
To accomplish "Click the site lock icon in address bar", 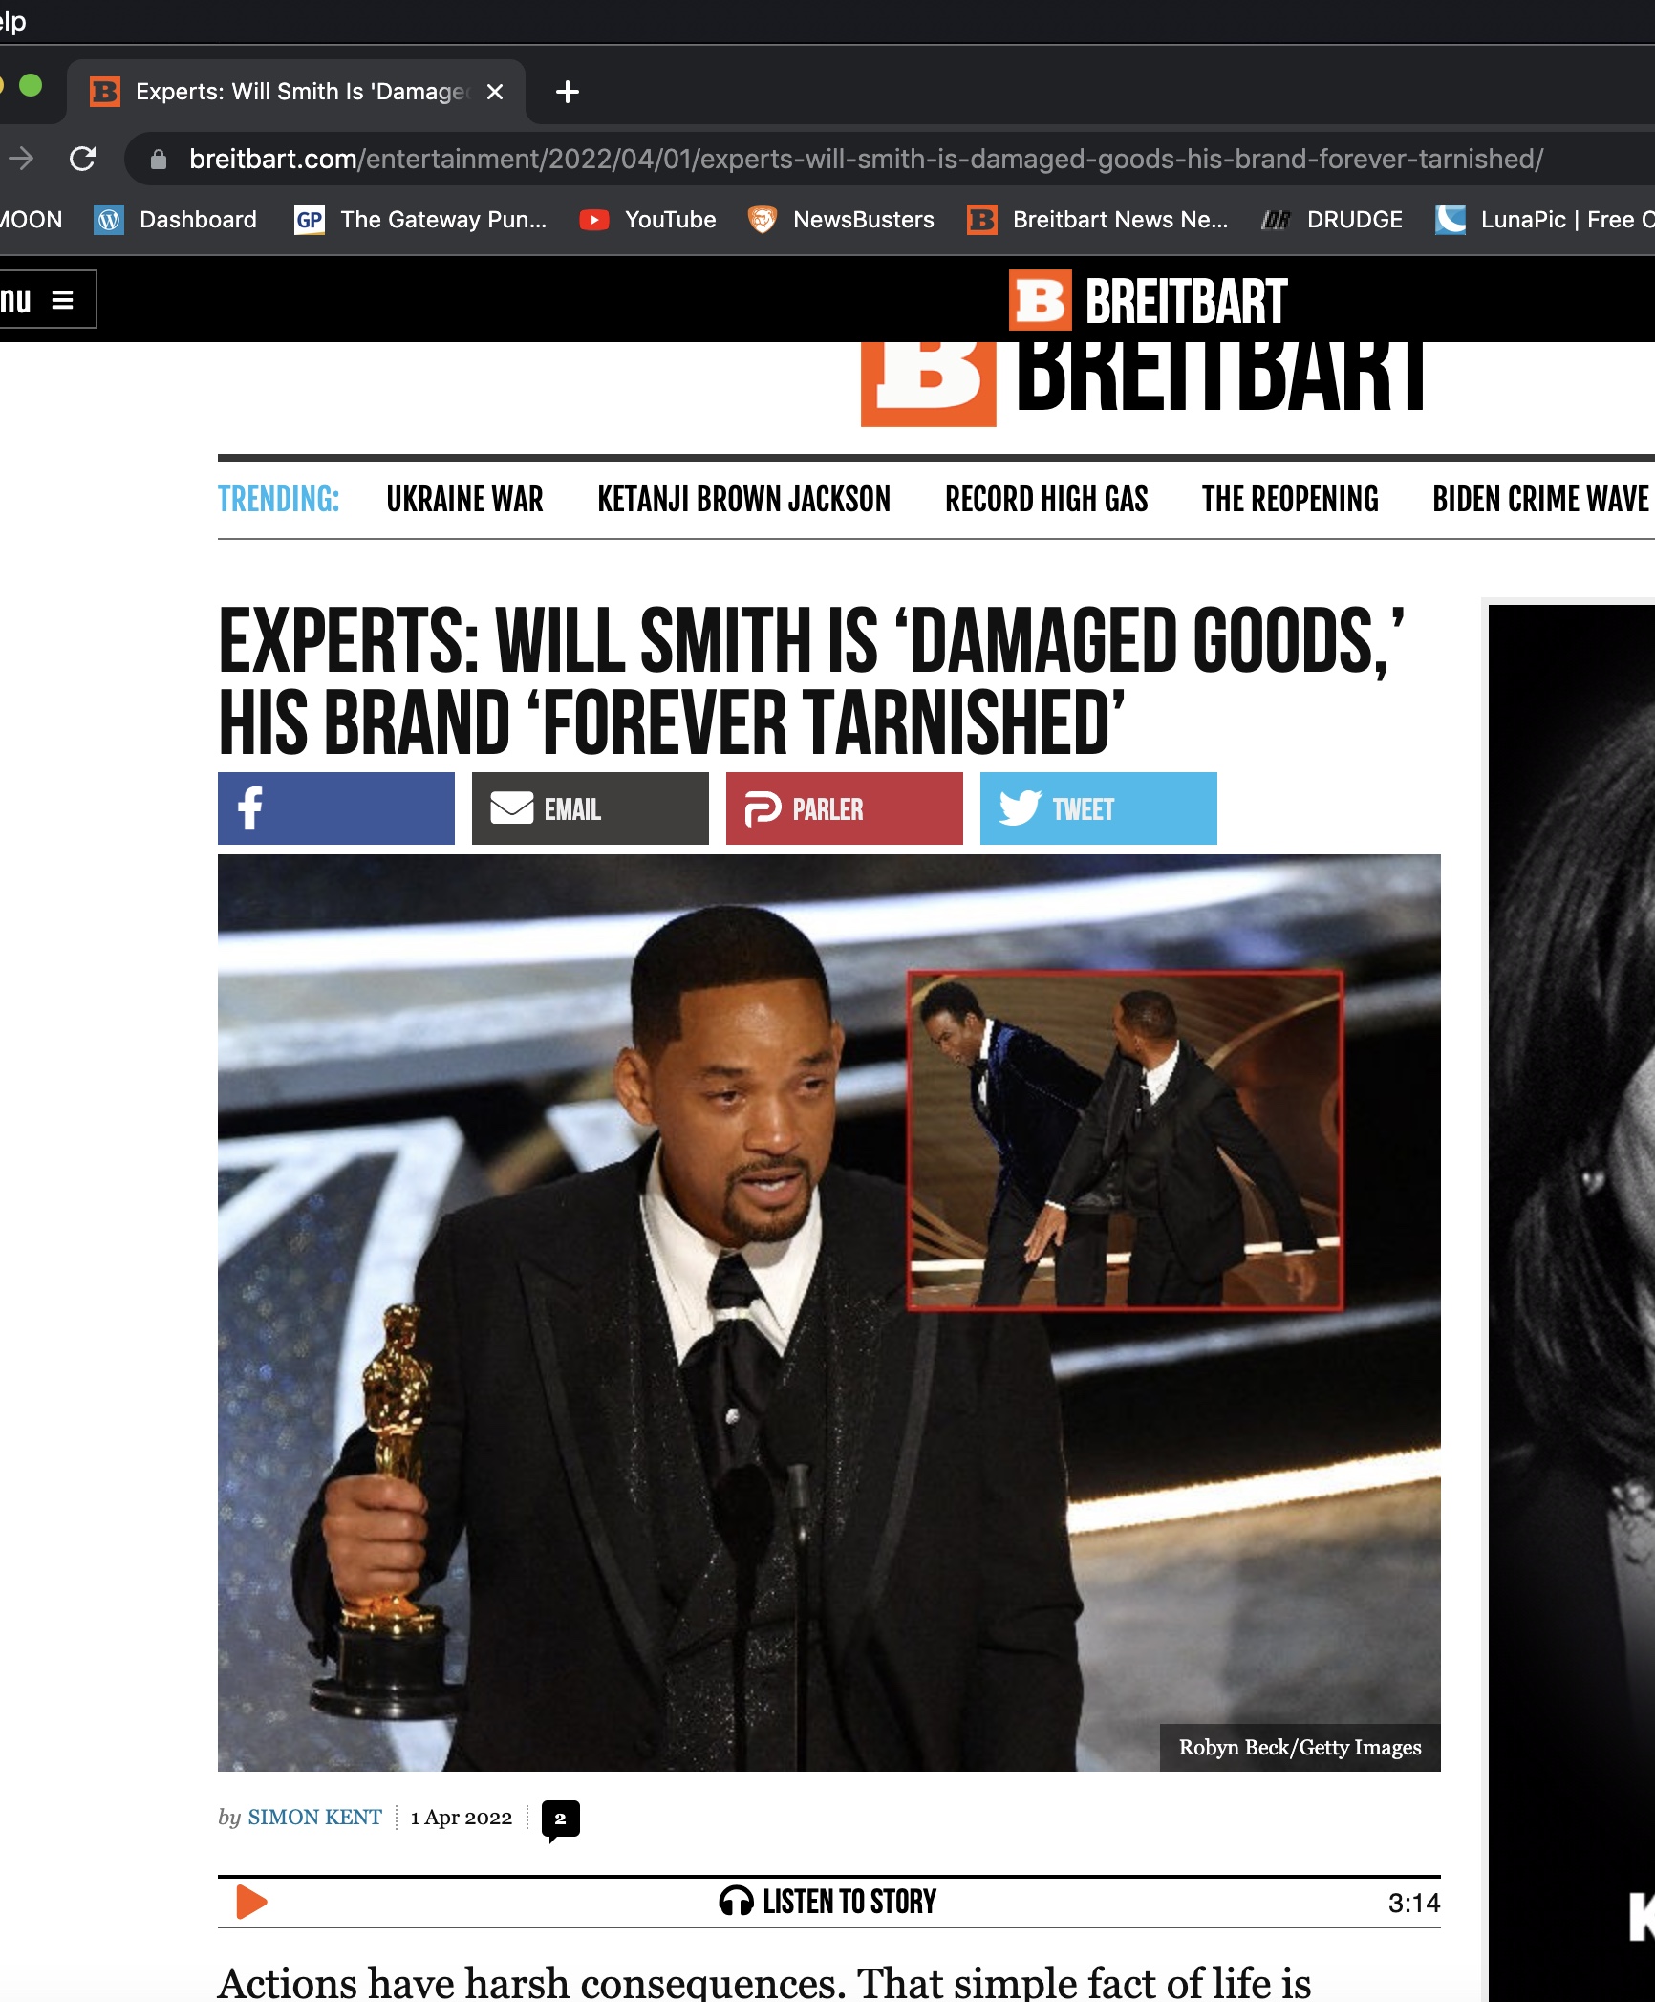I will pos(159,160).
